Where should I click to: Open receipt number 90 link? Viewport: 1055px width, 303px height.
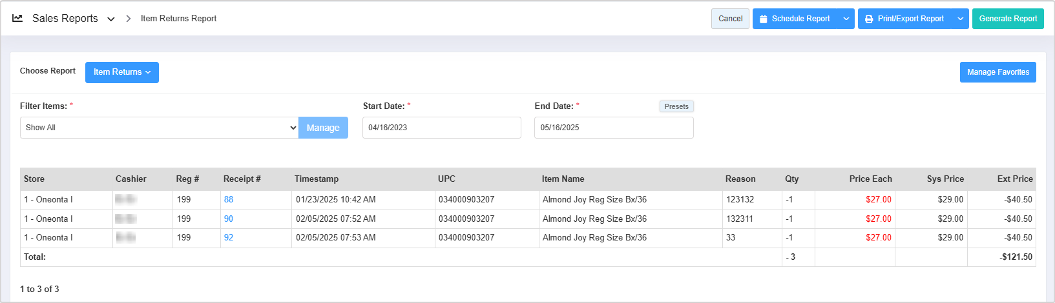tap(229, 219)
